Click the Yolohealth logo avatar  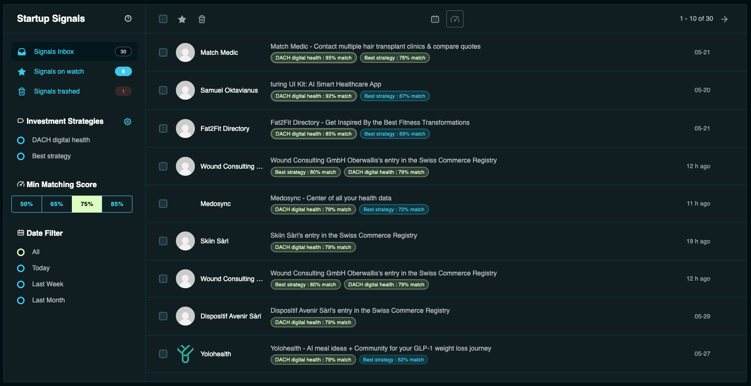(185, 354)
